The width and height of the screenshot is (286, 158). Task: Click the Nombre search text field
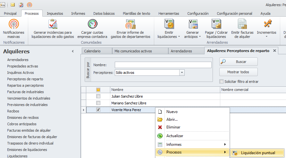click(x=163, y=65)
